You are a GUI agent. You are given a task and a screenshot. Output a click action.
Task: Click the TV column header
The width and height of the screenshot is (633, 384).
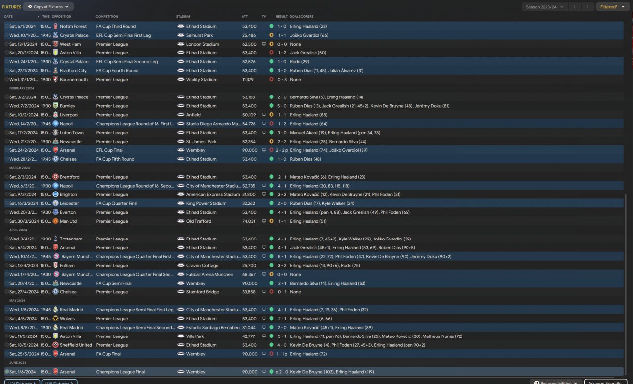(264, 17)
